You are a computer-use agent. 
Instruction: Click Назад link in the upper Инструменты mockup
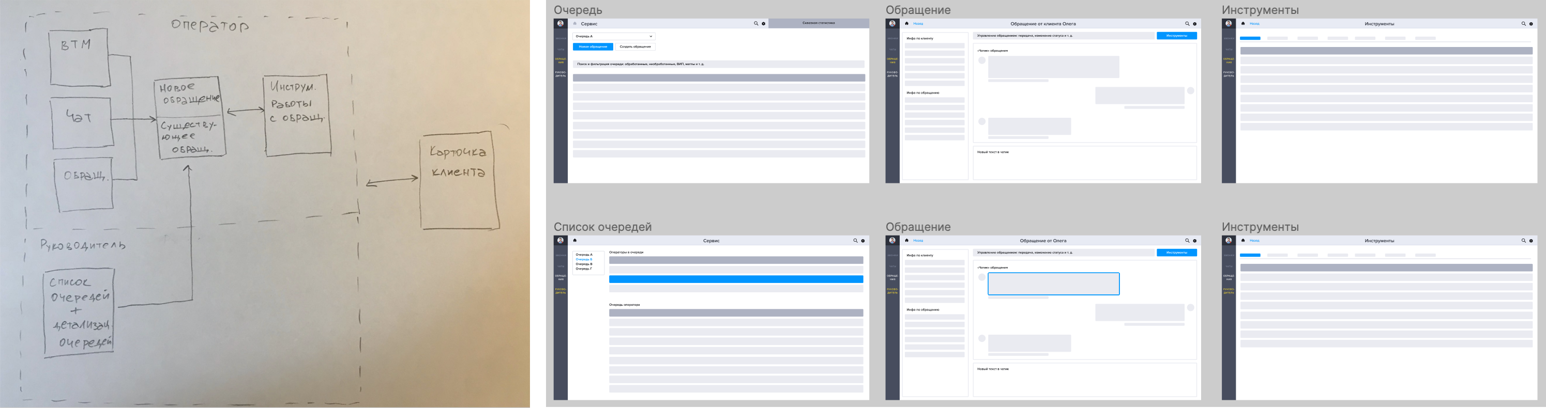[1254, 24]
